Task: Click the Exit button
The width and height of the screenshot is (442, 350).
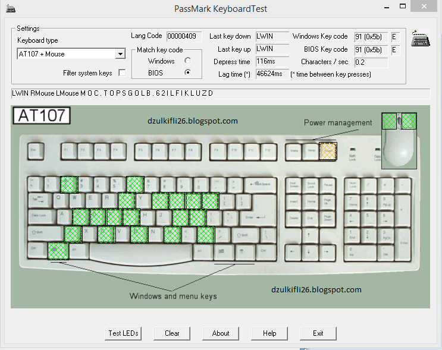Action: tap(318, 333)
